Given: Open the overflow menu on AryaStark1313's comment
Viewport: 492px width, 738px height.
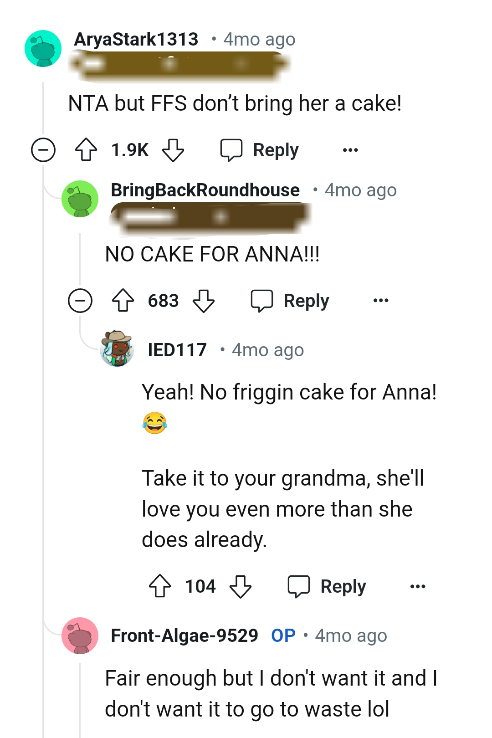Looking at the screenshot, I should pos(349,149).
